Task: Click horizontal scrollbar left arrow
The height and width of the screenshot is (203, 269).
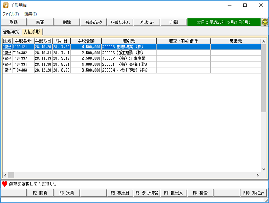Action: tap(5, 175)
